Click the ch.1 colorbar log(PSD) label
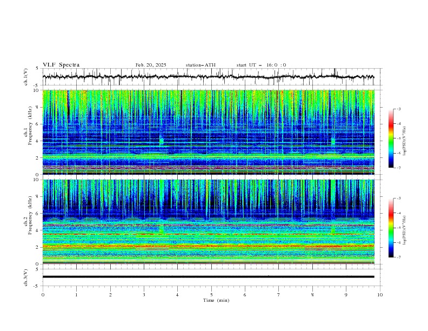This screenshot has width=428, height=331. pyautogui.click(x=405, y=141)
